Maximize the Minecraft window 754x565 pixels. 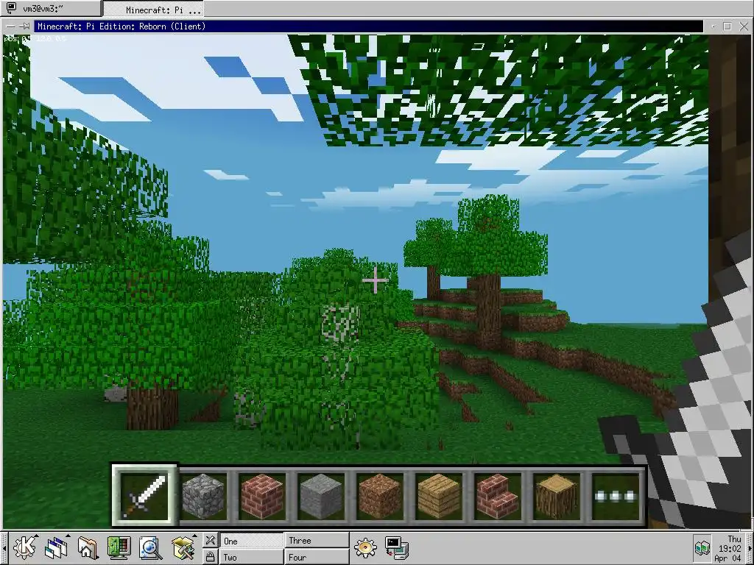[727, 26]
